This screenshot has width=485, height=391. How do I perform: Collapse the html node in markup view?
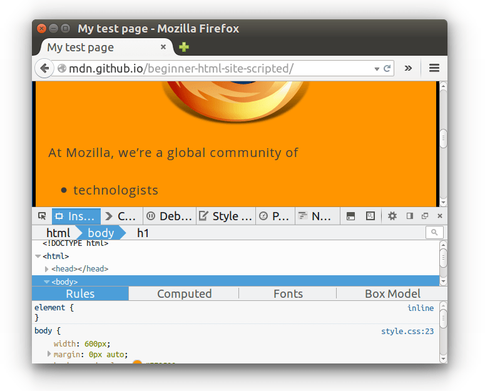tap(38, 256)
